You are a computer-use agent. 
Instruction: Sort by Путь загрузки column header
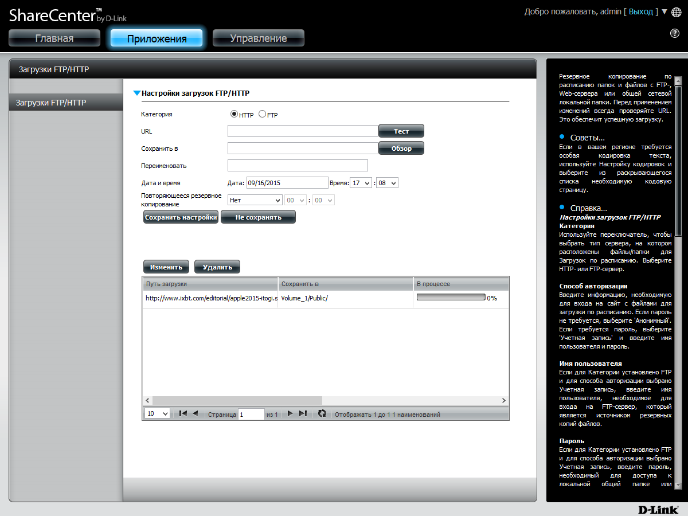[210, 284]
